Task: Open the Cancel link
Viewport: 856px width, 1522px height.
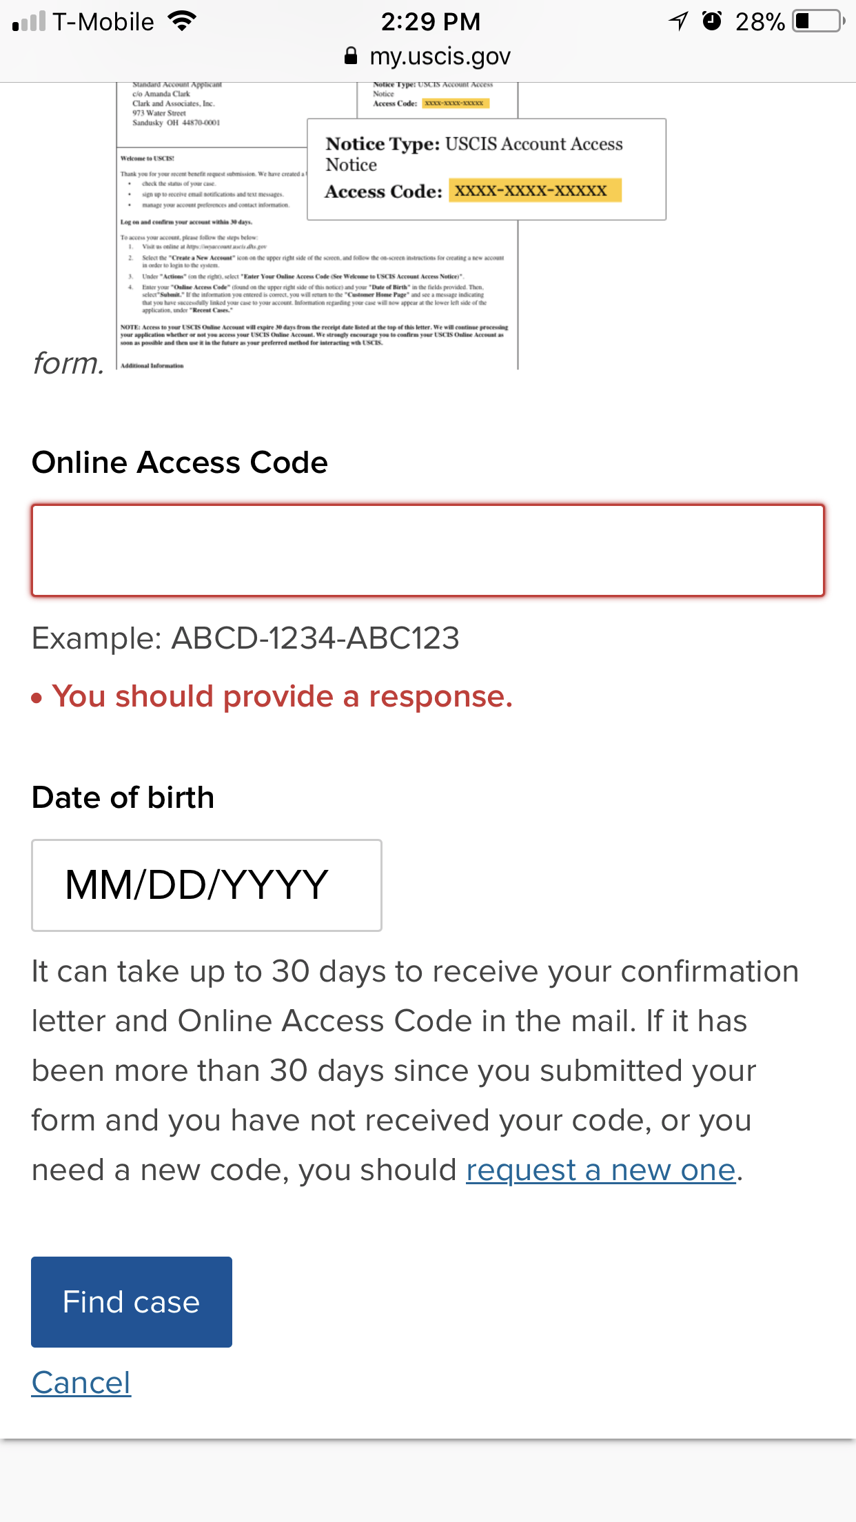Action: point(81,1383)
